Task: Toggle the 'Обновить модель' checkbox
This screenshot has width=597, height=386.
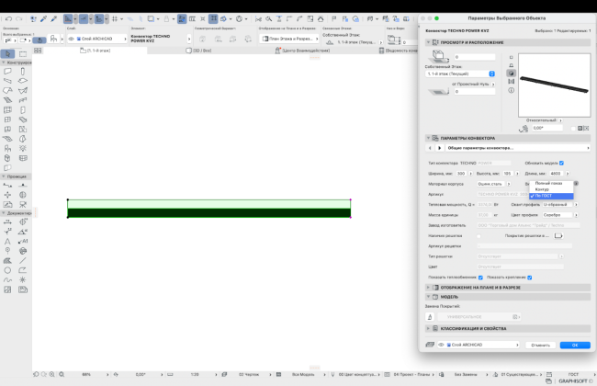Action: click(561, 163)
